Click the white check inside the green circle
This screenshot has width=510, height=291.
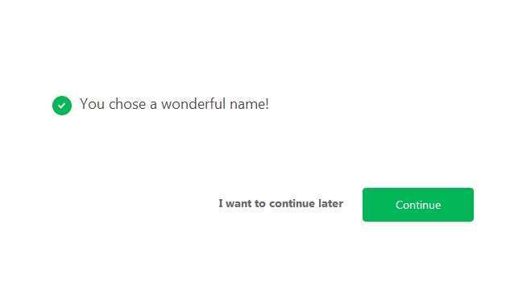(x=62, y=106)
